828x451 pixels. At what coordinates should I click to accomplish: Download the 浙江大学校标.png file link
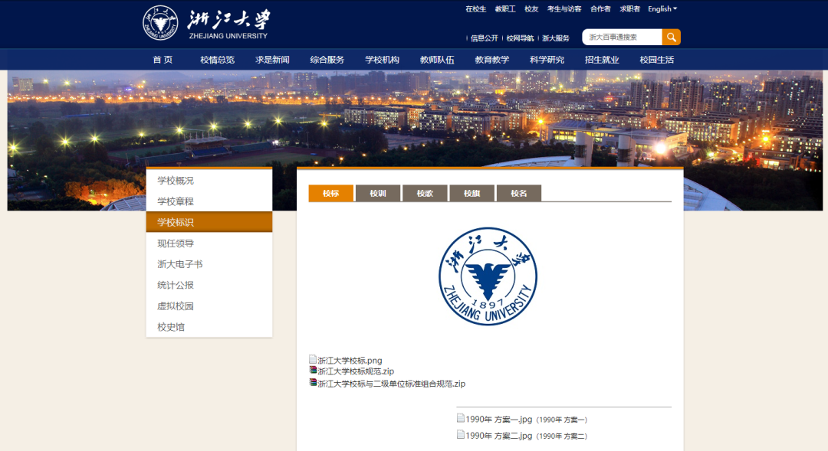pyautogui.click(x=350, y=361)
